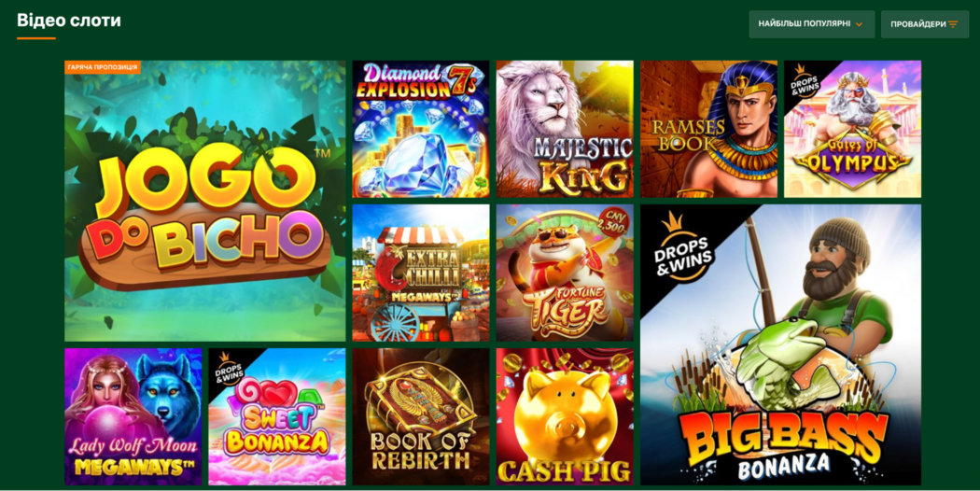Open the Jogo Do Bicho game tile
Viewport: 980px width, 491px height.
point(205,201)
